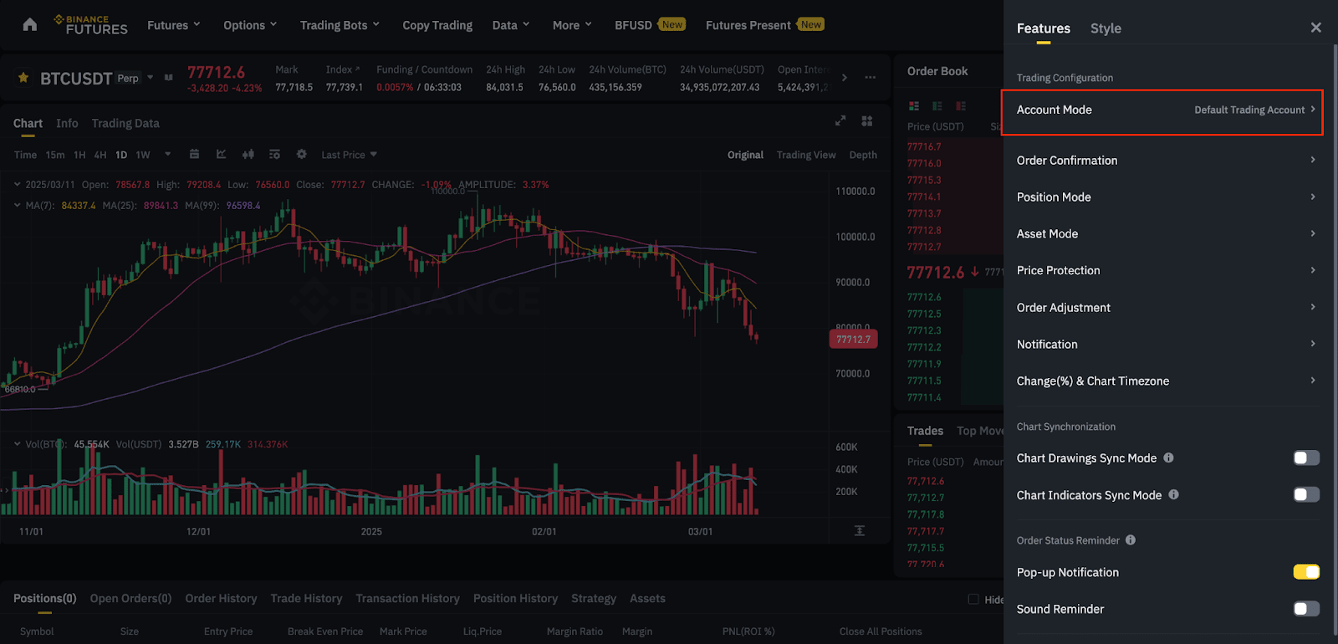Open Price Protection settings
This screenshot has height=644, width=1338.
coord(1167,270)
